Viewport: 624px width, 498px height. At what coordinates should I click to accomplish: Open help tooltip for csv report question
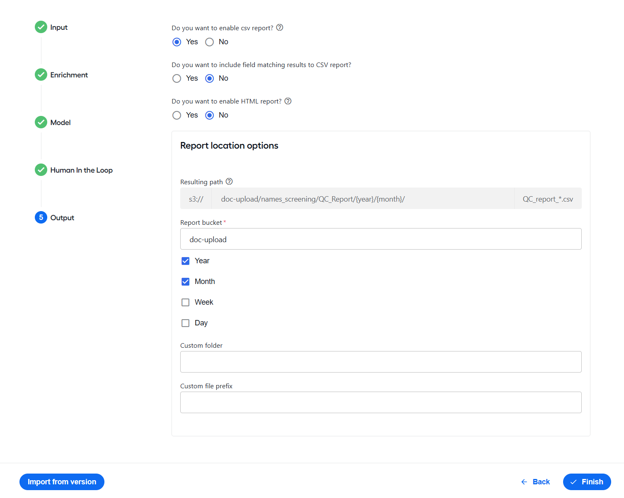pyautogui.click(x=280, y=28)
